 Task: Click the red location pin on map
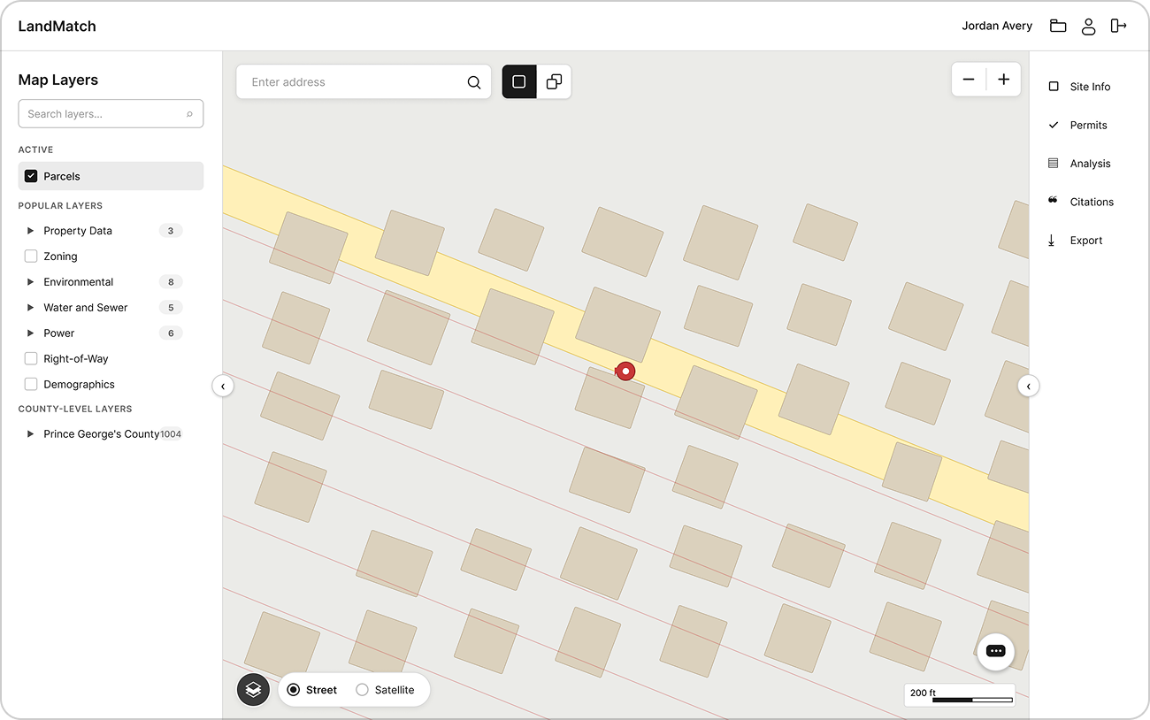pyautogui.click(x=625, y=371)
